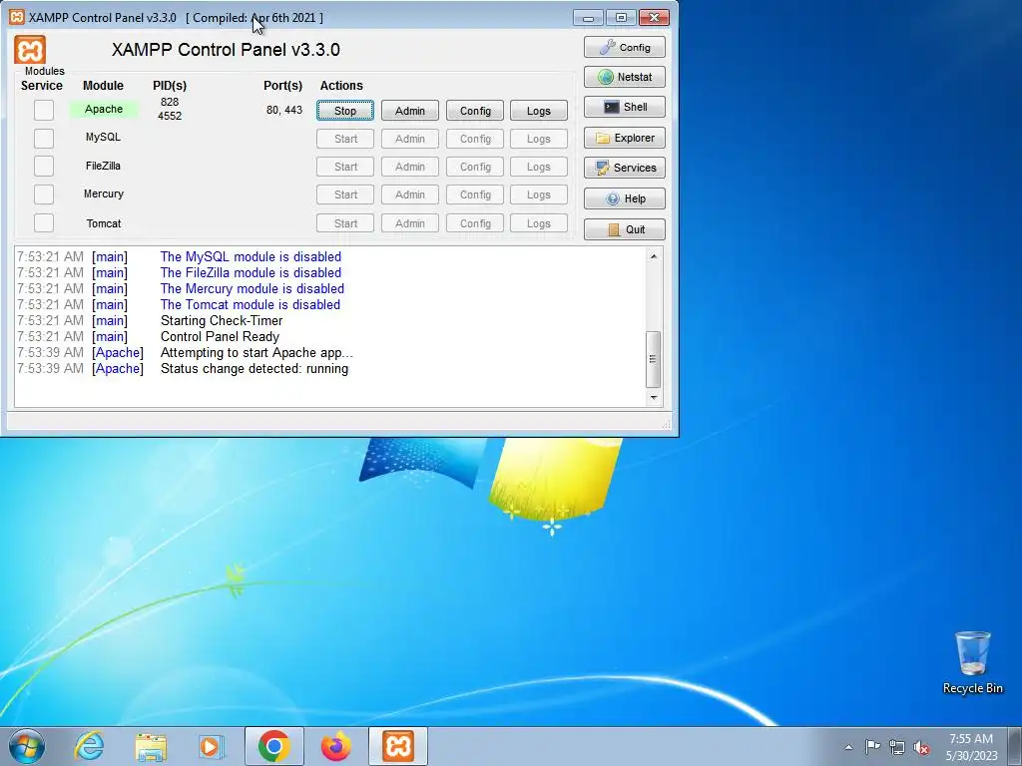Image resolution: width=1022 pixels, height=766 pixels.
Task: Click Tomcat row Config button
Action: coord(475,223)
